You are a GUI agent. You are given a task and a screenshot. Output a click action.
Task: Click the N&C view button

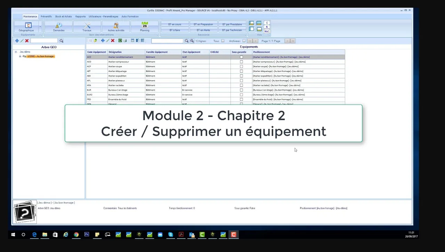click(267, 31)
